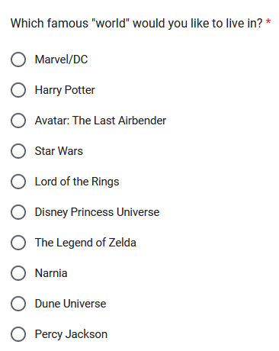Click the question title about famous world
Image resolution: width=279 pixels, height=351 pixels.
(136, 24)
